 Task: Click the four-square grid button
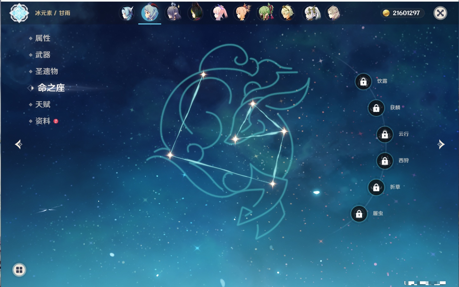(x=19, y=270)
